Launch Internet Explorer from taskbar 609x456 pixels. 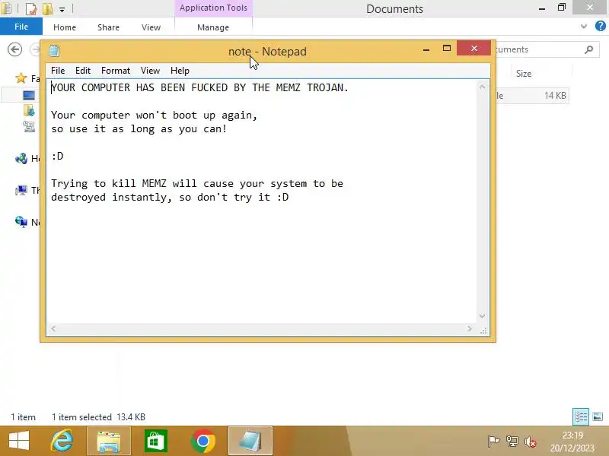[62, 441]
